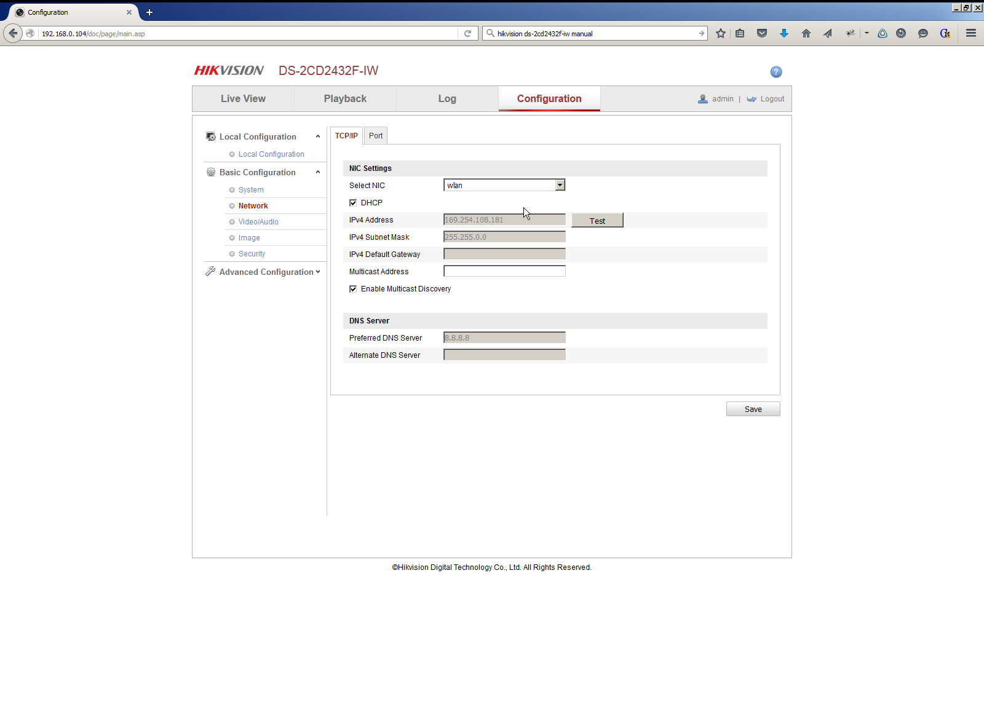Screen dimensions: 984x723
Task: Click the NIC Settings section header
Action: [555, 168]
